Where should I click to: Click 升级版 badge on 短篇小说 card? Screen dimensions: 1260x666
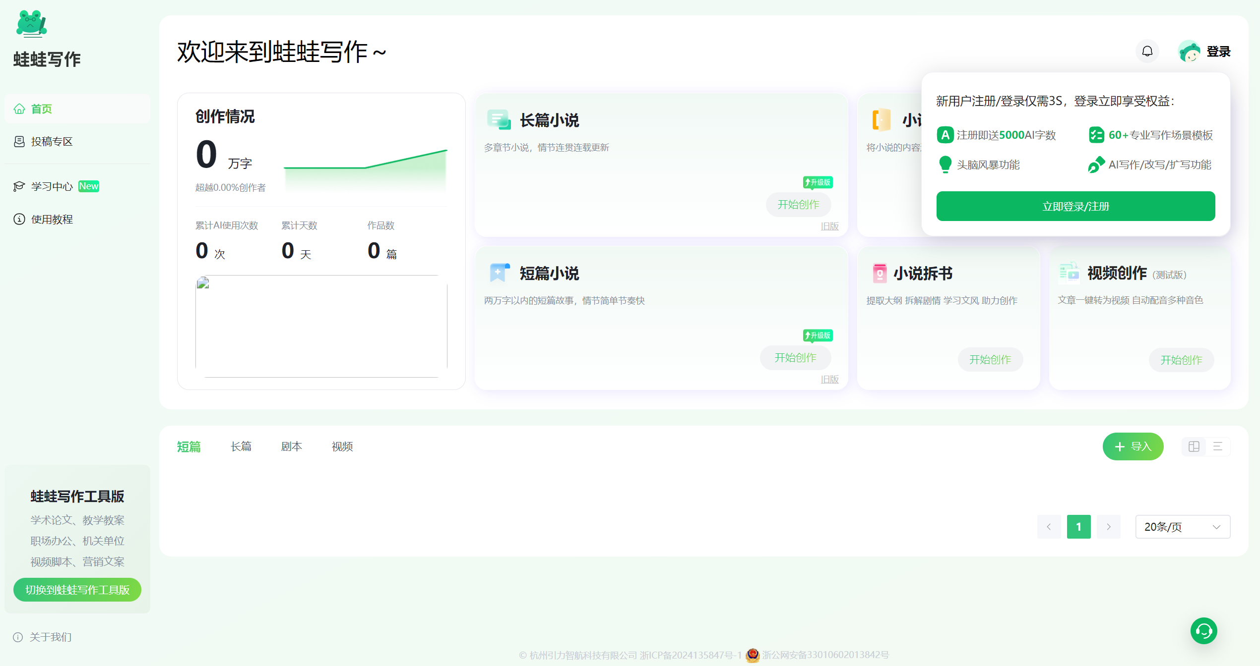coord(818,335)
